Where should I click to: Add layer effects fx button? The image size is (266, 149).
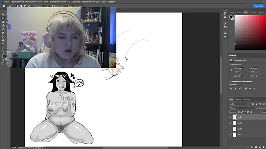252,147
